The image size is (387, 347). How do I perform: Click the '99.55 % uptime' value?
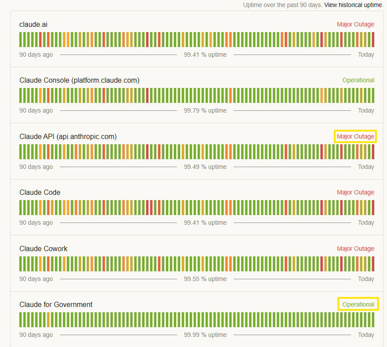pos(205,279)
